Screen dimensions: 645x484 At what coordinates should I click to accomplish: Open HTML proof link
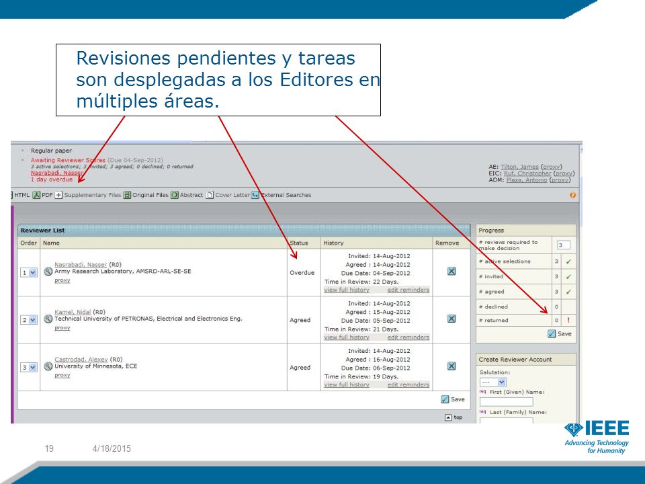[x=21, y=195]
